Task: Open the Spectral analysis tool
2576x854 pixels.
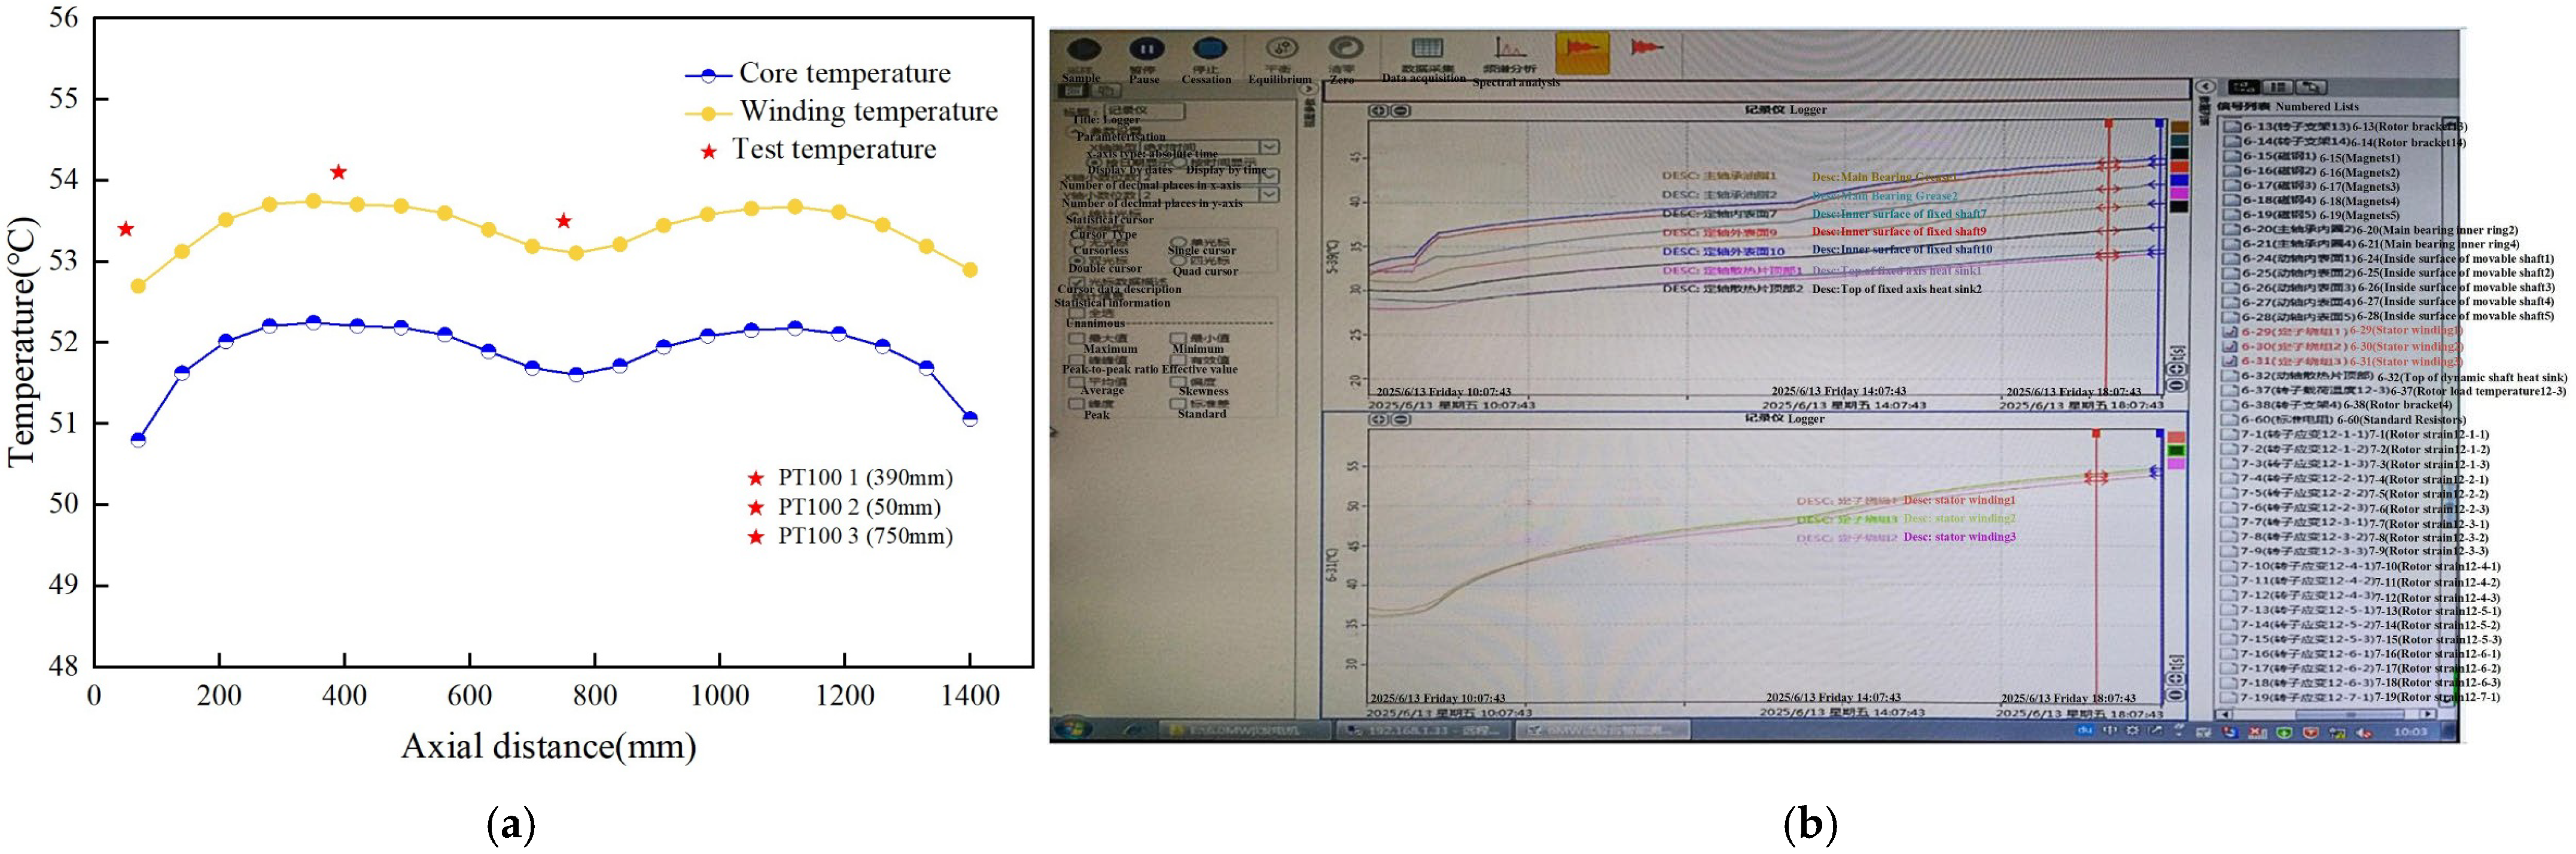Action: [1509, 49]
